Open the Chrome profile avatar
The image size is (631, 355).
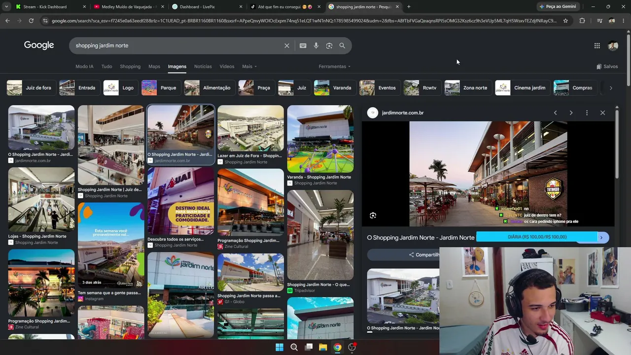[x=612, y=21]
